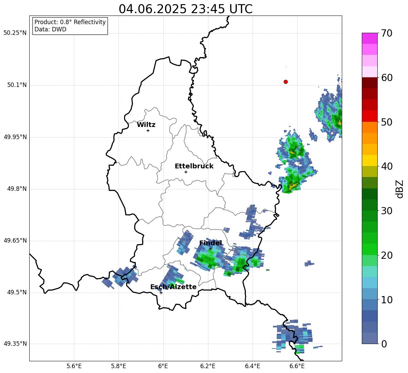Click the 5.6°E longitude label

pyautogui.click(x=74, y=366)
